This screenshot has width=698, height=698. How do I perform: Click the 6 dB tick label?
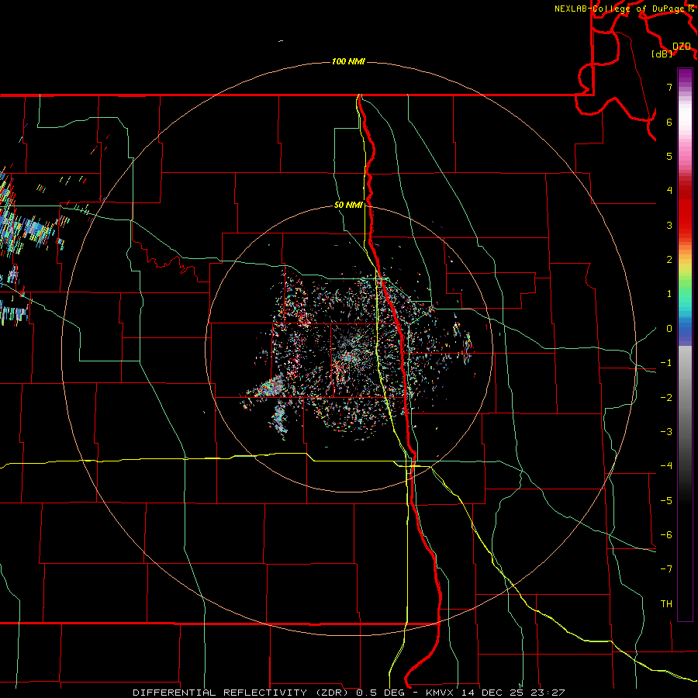click(x=669, y=122)
